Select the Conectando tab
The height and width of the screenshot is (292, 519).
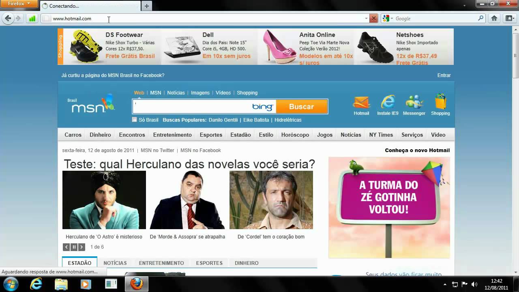pyautogui.click(x=90, y=6)
